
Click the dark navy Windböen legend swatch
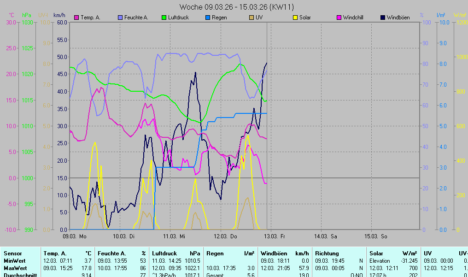[383, 18]
